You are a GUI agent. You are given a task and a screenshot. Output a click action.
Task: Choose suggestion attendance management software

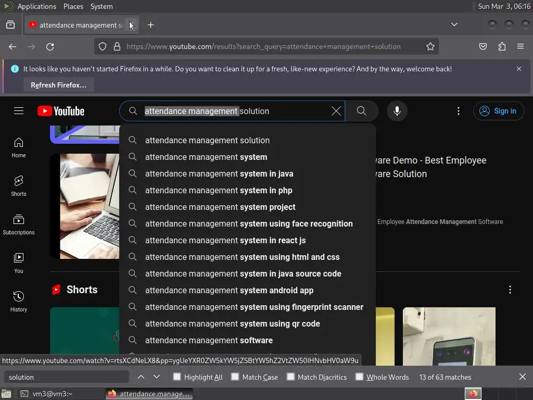point(247,340)
